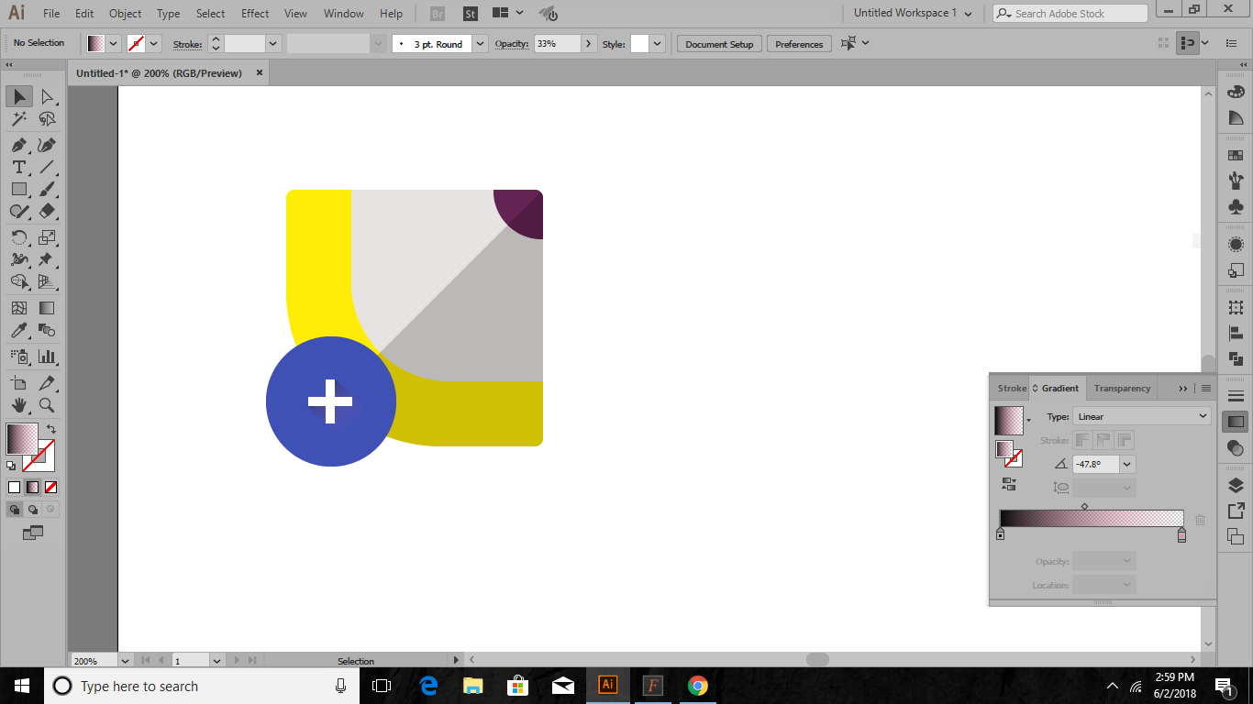Set paint mode to None

point(51,488)
